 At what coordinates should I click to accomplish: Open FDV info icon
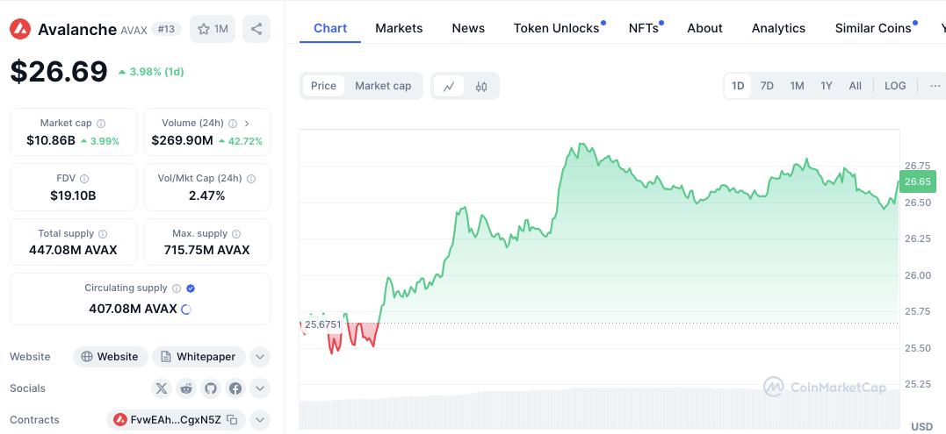(84, 179)
